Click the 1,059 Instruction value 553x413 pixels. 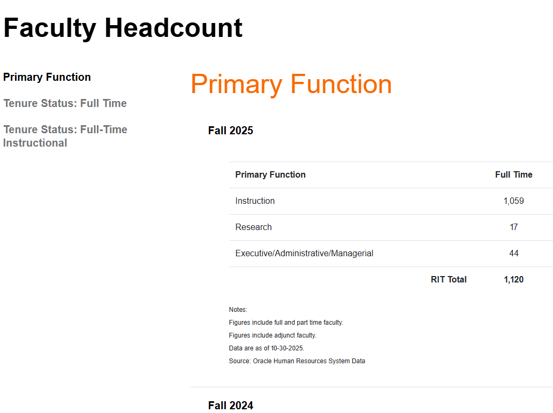[513, 201]
